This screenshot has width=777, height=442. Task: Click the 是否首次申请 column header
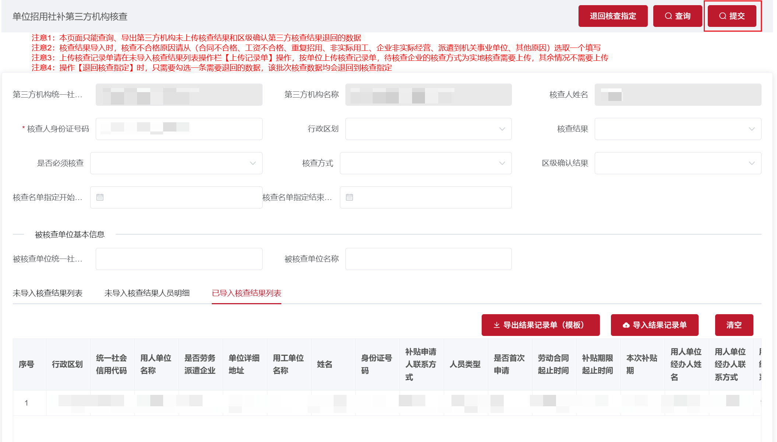510,364
